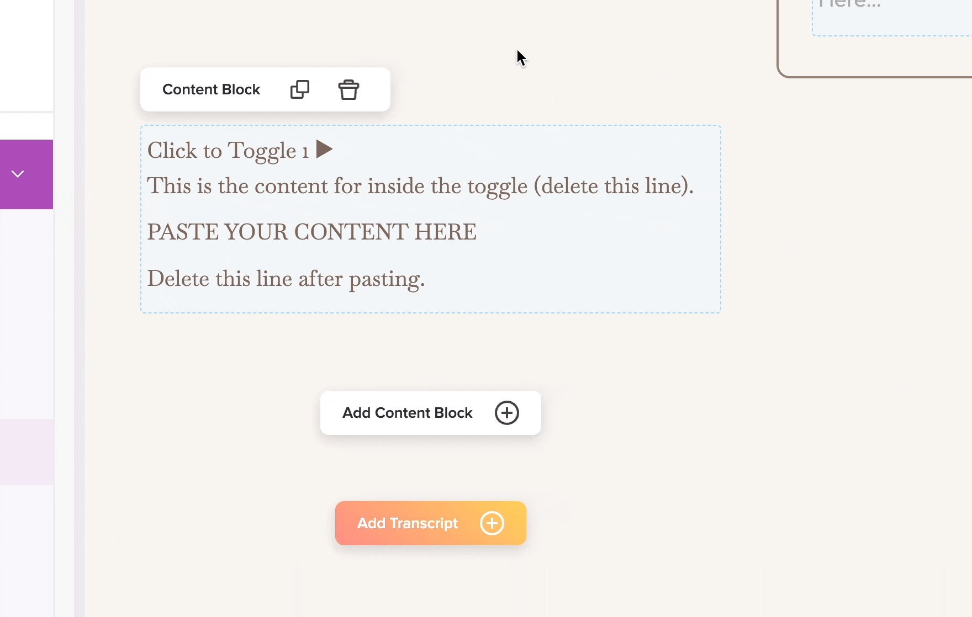Click the empty space below Delete line in block
This screenshot has height=617, width=972.
click(431, 302)
